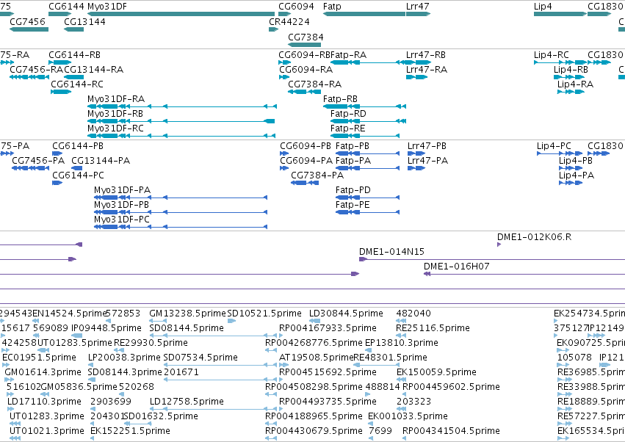Open EST LP20038.3prime label

click(124, 358)
